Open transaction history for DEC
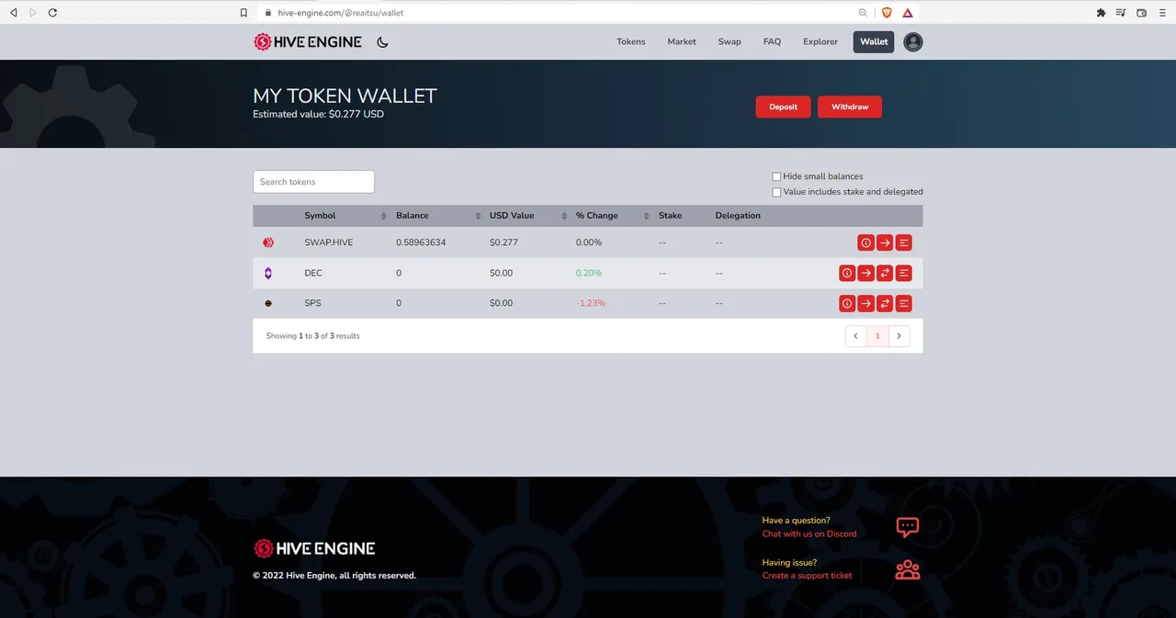 click(x=904, y=273)
